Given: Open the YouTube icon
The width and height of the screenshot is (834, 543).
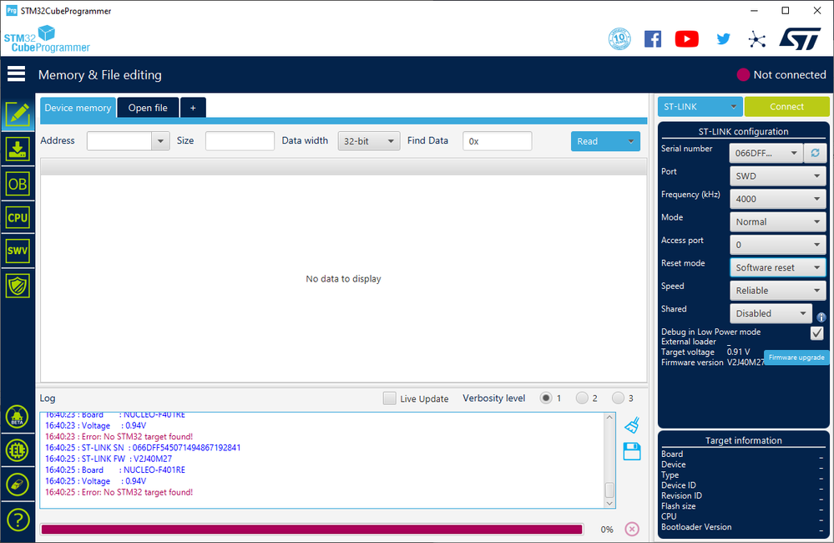Looking at the screenshot, I should point(687,39).
